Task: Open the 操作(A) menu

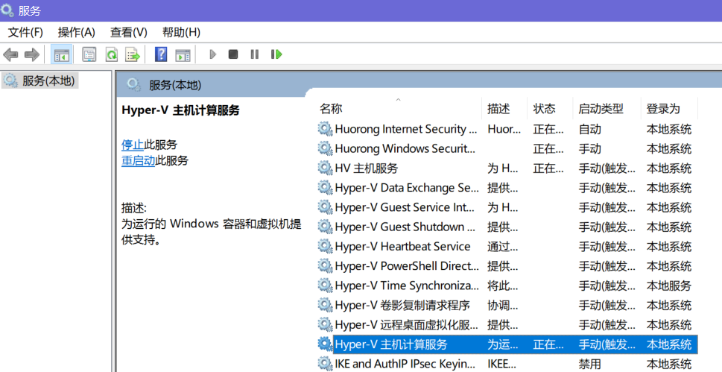Action: (x=77, y=32)
